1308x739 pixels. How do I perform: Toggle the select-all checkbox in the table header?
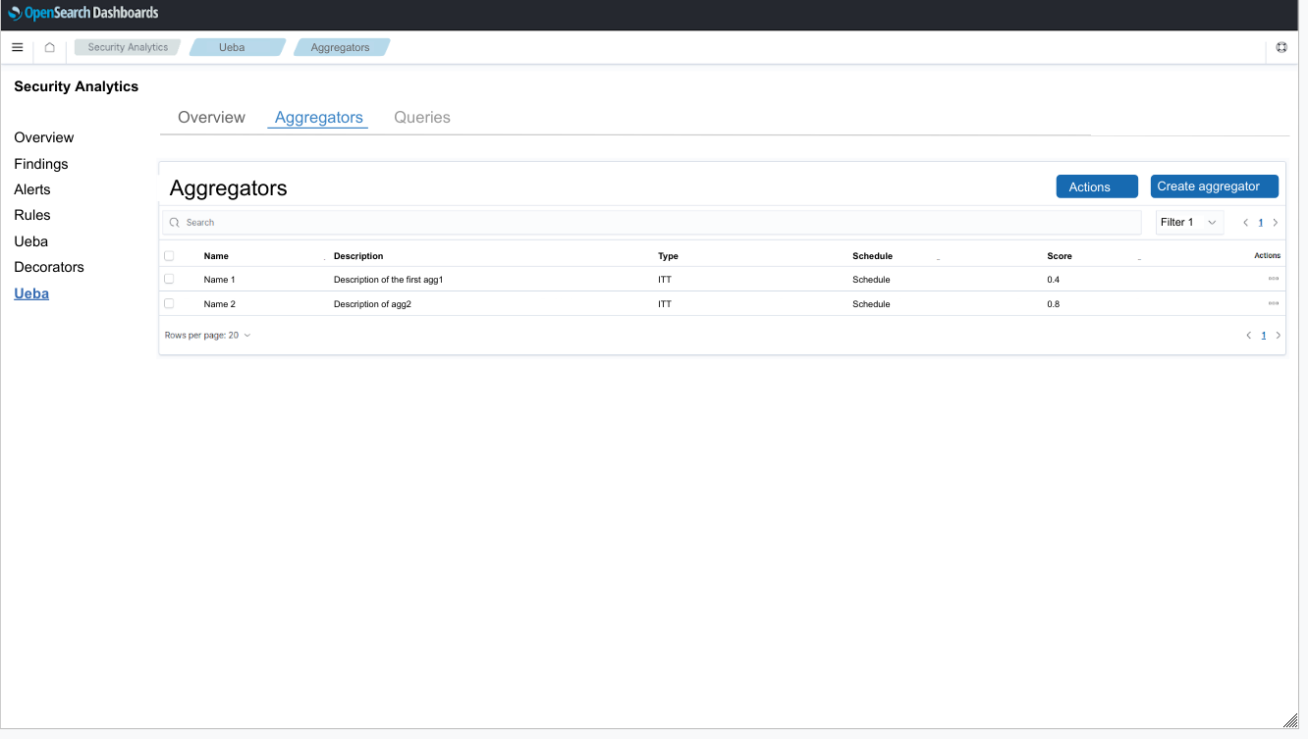click(168, 255)
